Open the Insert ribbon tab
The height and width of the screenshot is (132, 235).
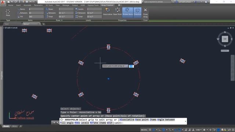18,5
